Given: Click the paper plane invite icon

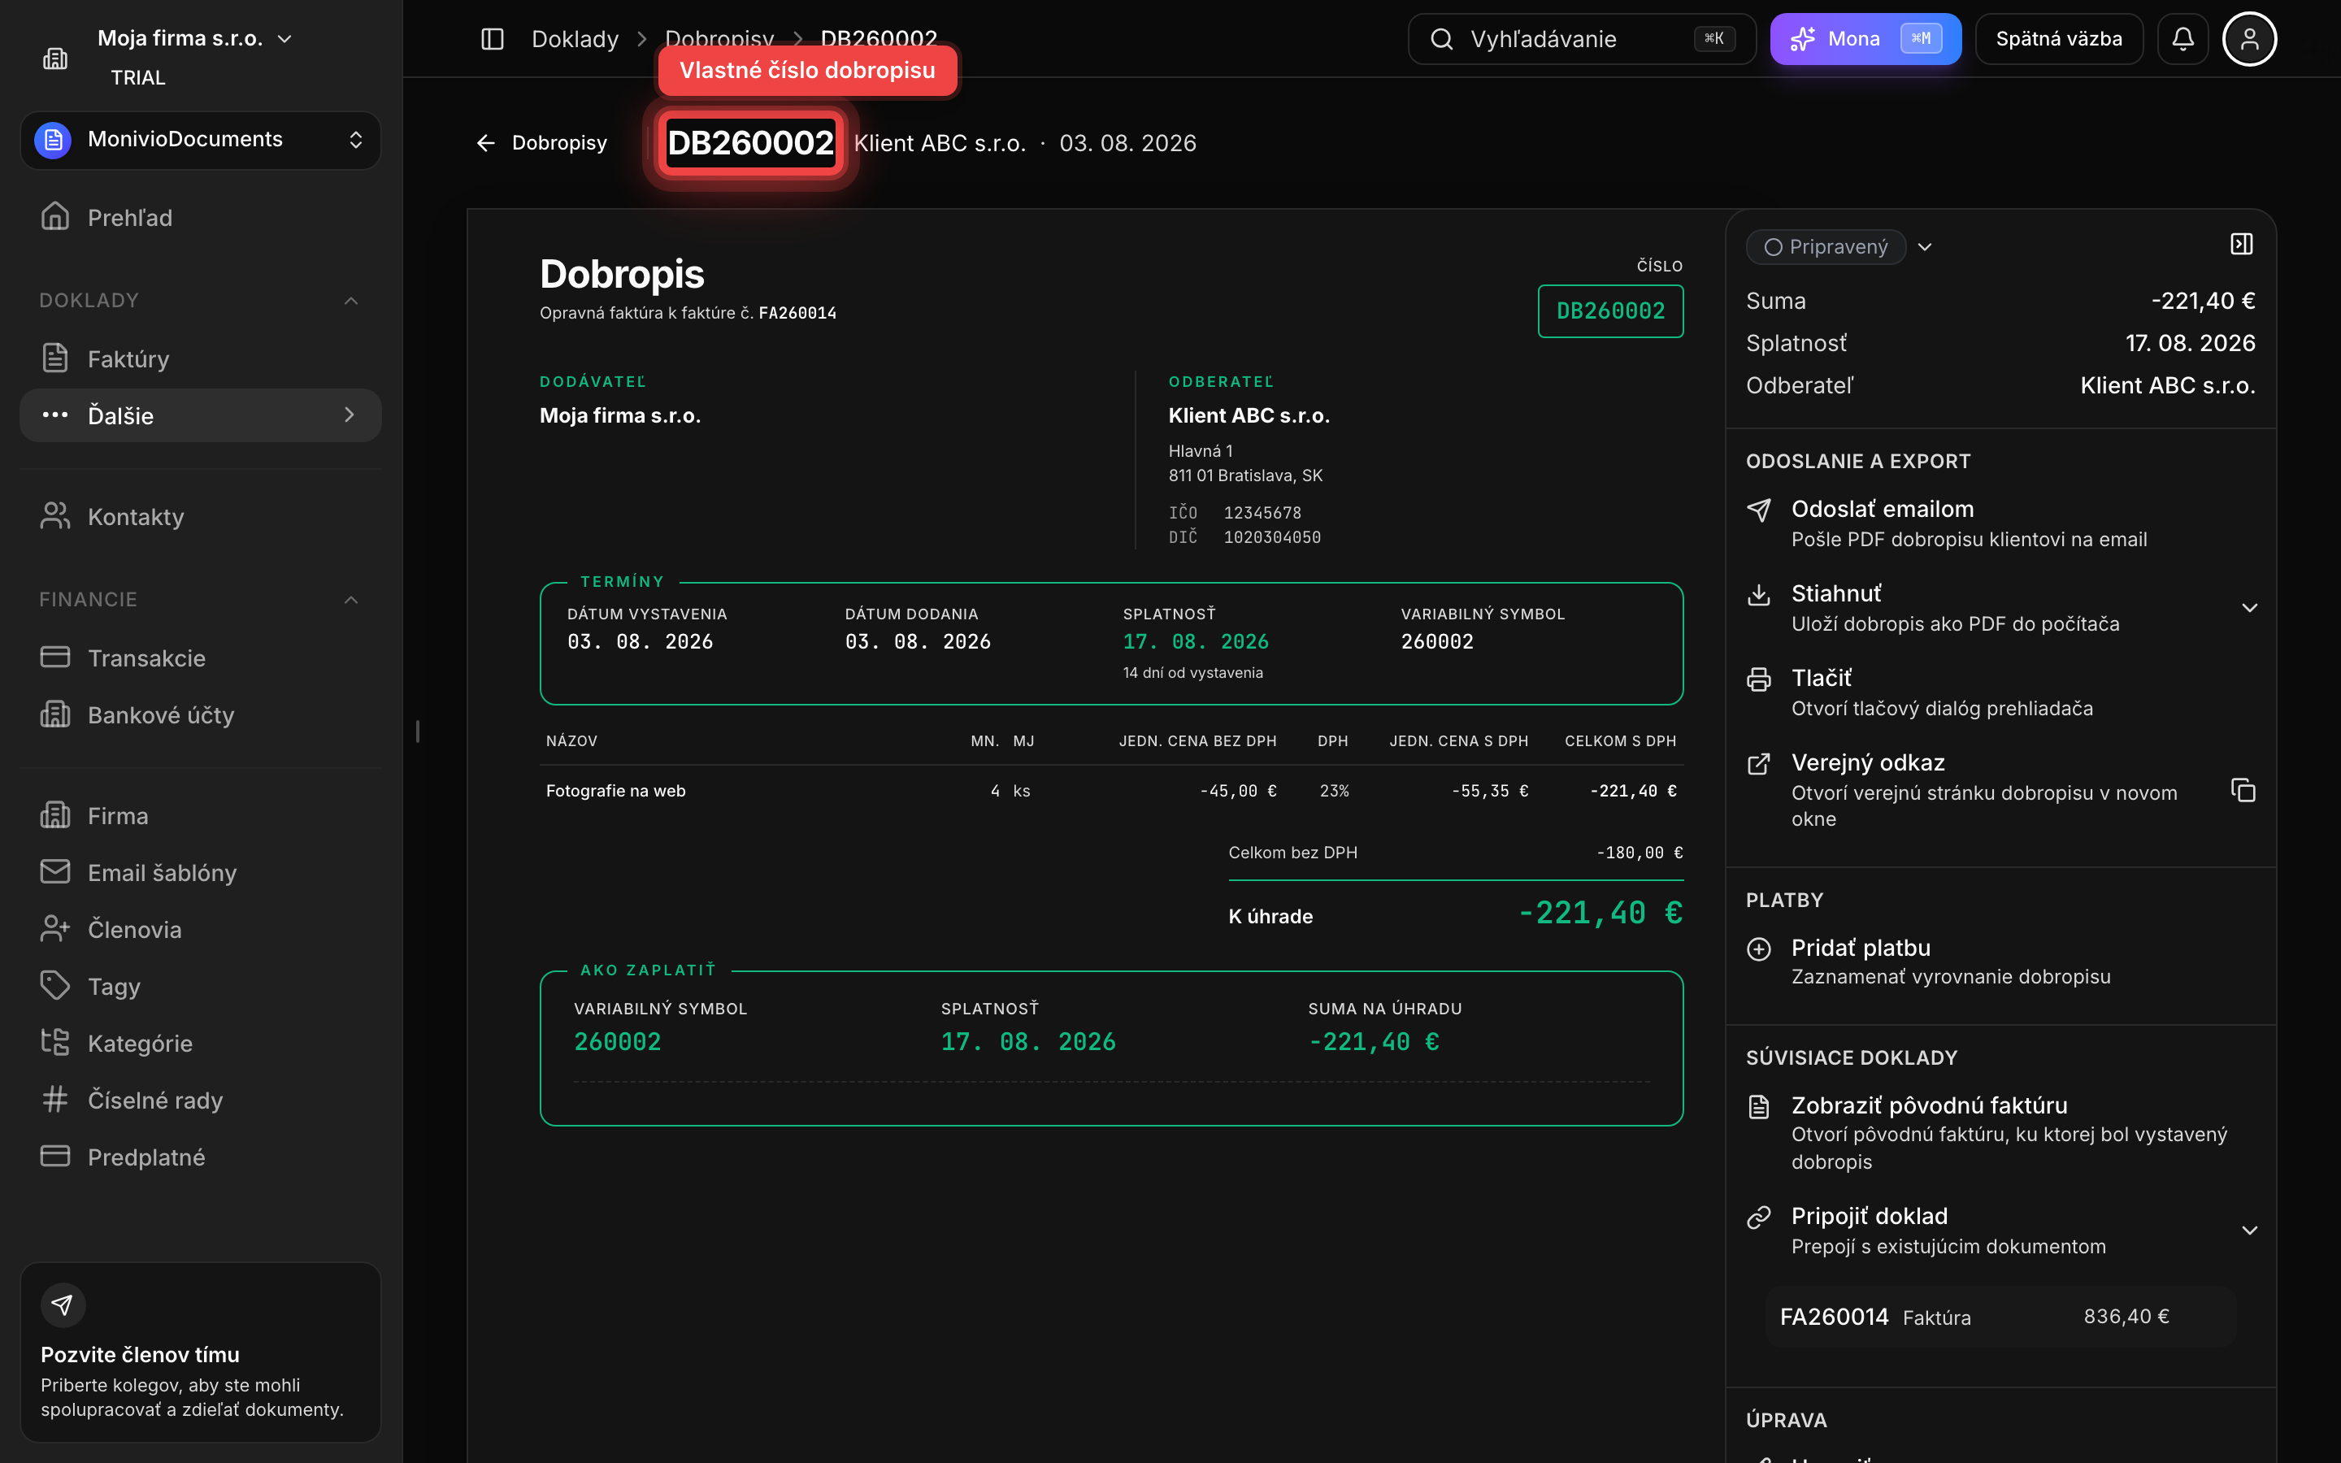Looking at the screenshot, I should coord(63,1305).
